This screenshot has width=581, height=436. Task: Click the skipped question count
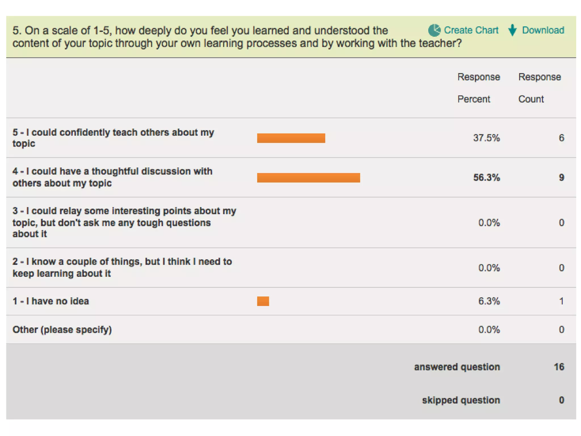pyautogui.click(x=561, y=400)
